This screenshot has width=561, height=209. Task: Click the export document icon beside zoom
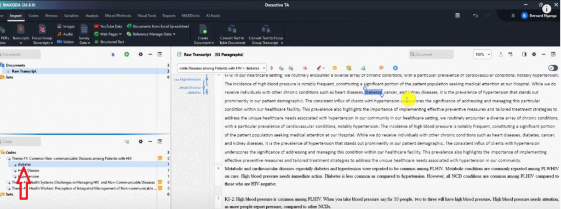[x=501, y=54]
